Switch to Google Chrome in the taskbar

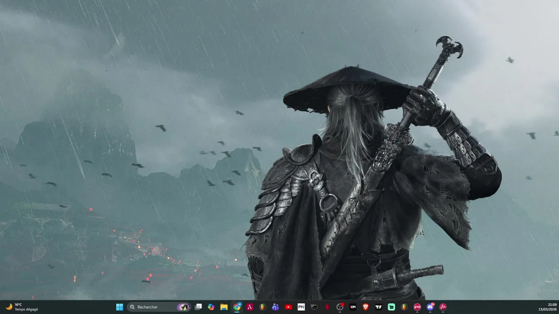click(x=237, y=307)
